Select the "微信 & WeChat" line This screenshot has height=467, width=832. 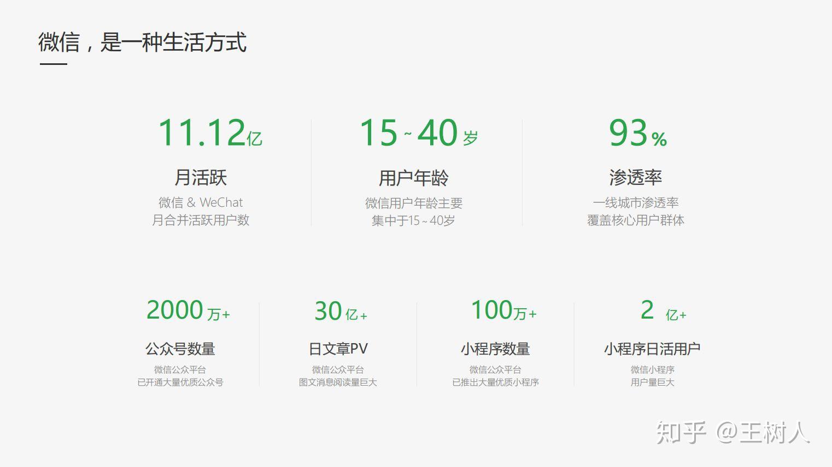point(201,202)
